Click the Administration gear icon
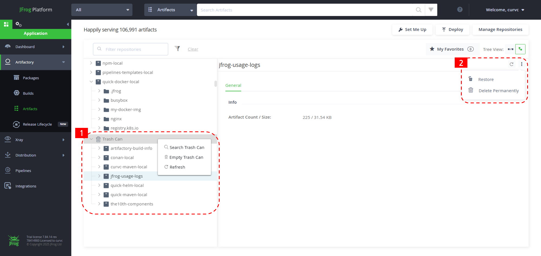 18,24
